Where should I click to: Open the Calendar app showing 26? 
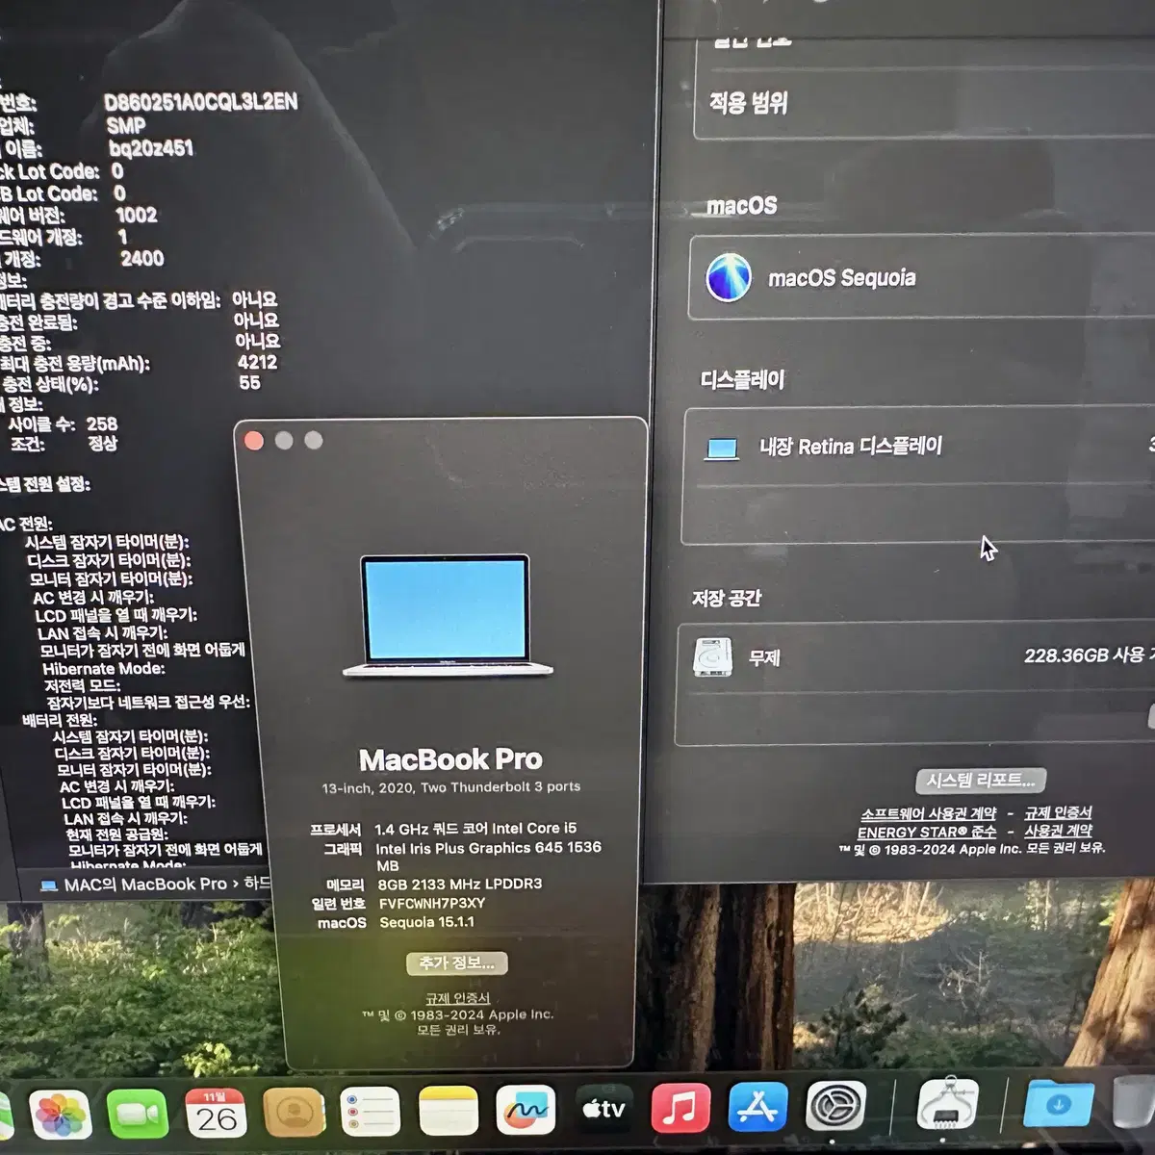coord(216,1114)
